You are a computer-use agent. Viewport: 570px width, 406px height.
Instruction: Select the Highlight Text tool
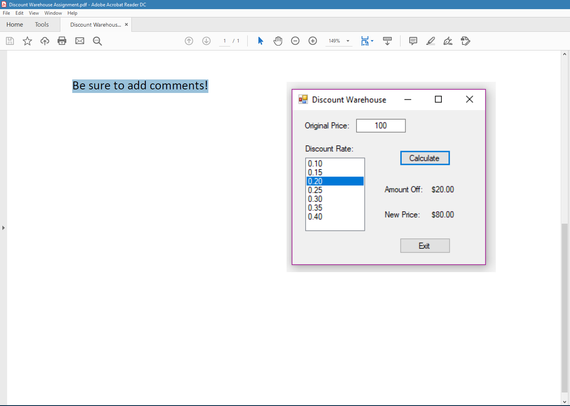tap(430, 41)
